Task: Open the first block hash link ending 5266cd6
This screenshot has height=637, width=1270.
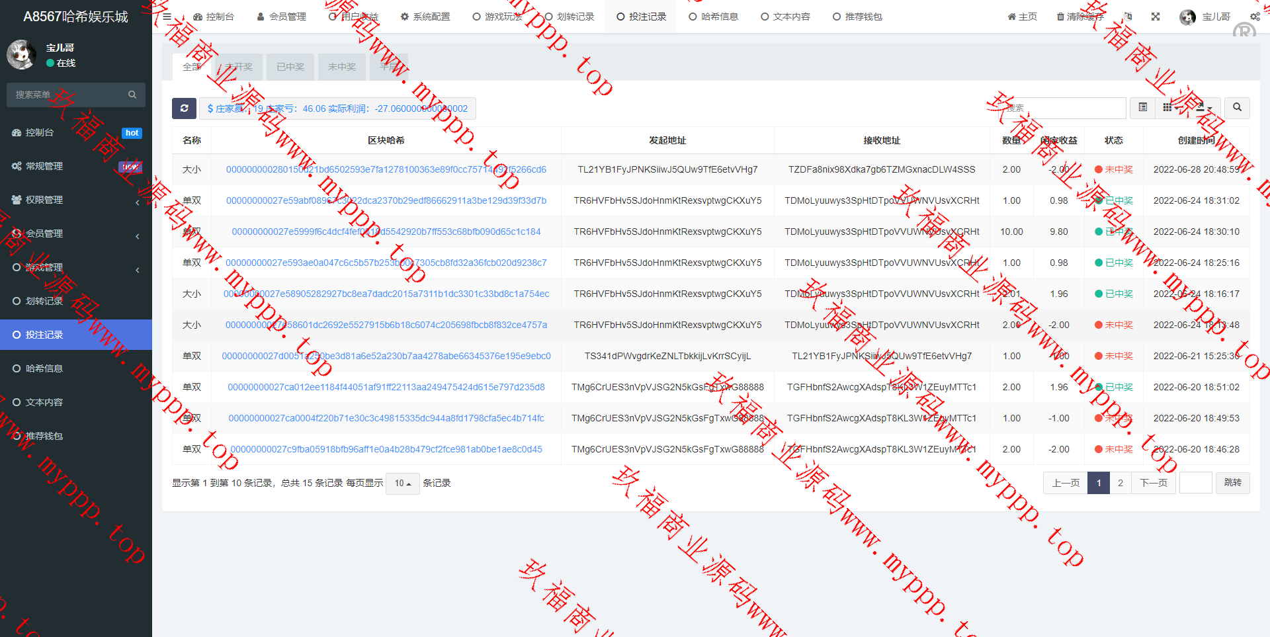Action: [386, 169]
